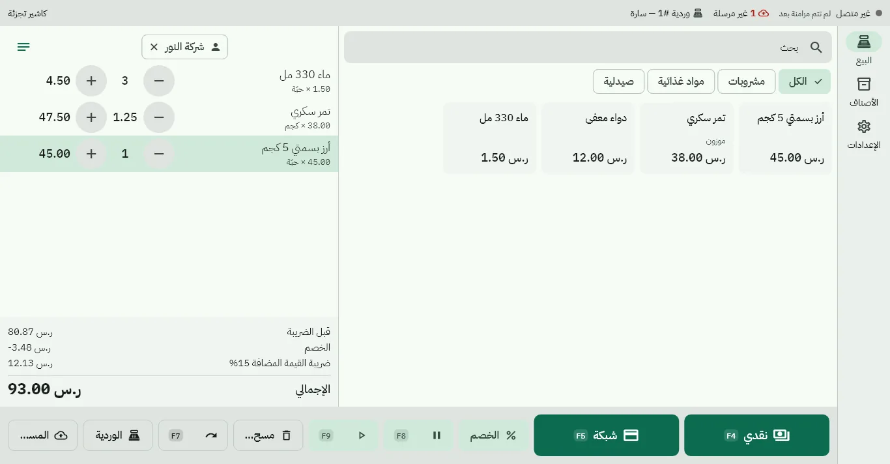890x464 pixels.
Task: Click the شركة النور customer chip
Action: [185, 47]
